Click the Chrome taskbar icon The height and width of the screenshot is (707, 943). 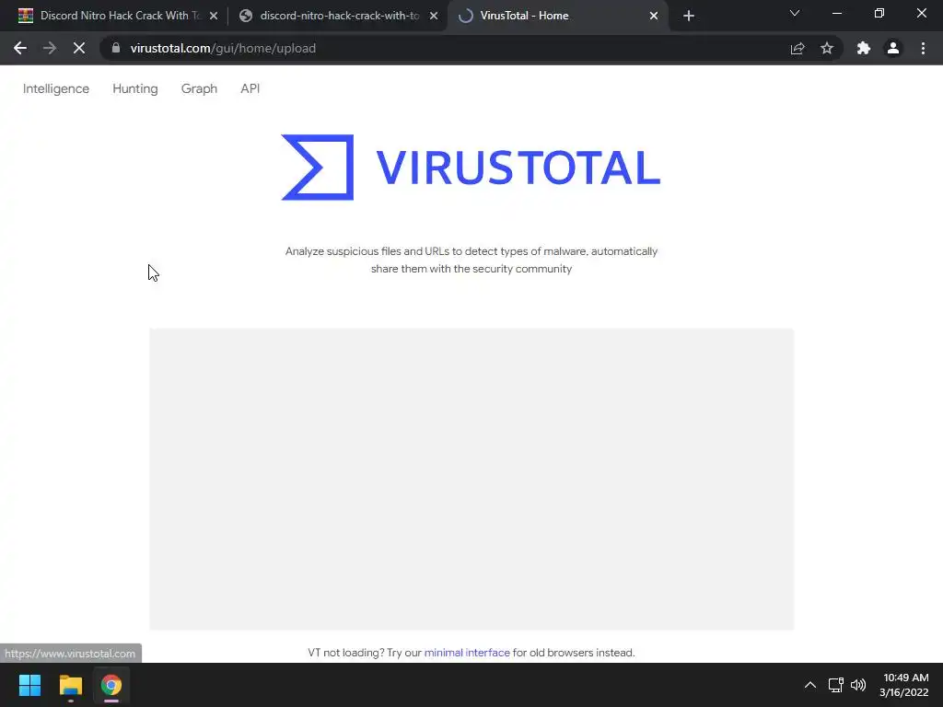click(x=111, y=685)
